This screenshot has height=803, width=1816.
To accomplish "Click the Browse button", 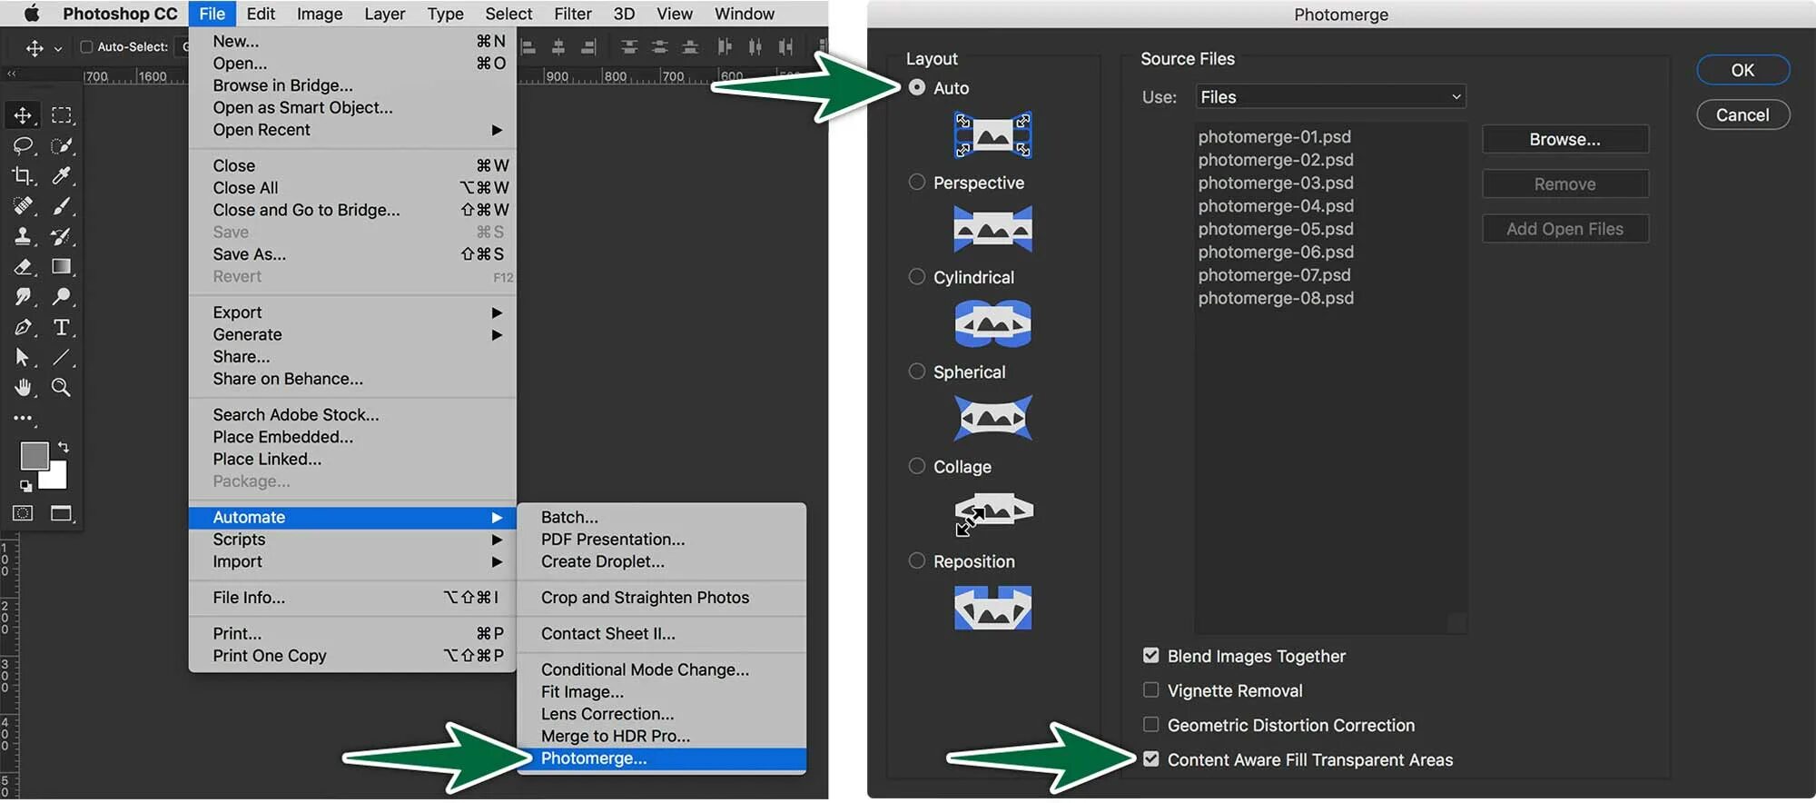I will tap(1565, 139).
